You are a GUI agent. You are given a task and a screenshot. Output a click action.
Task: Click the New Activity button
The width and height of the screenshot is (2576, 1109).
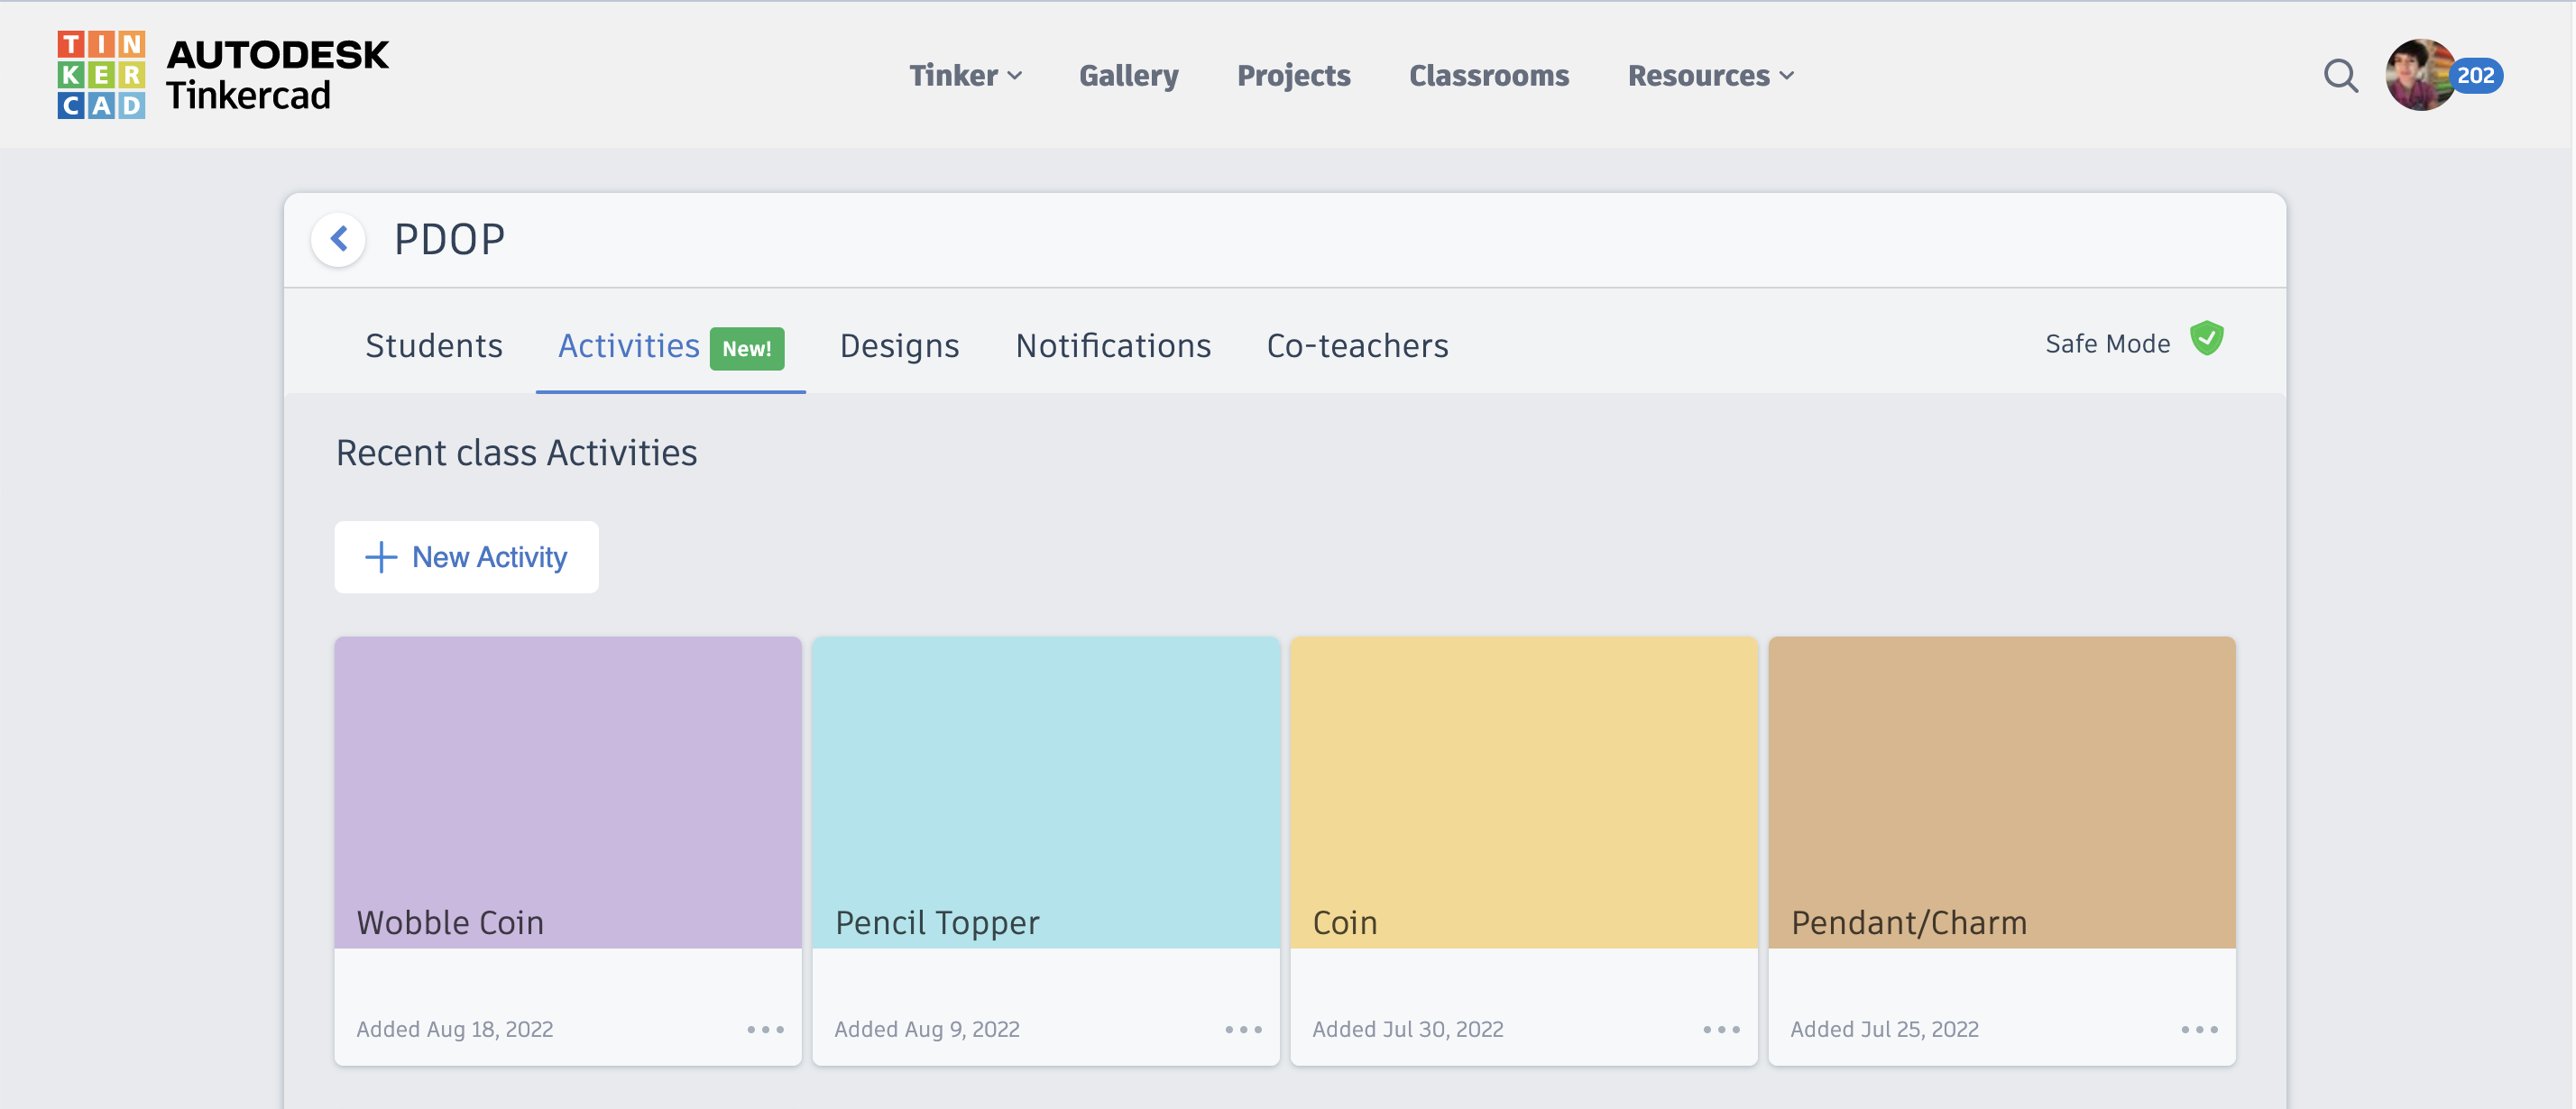tap(466, 557)
